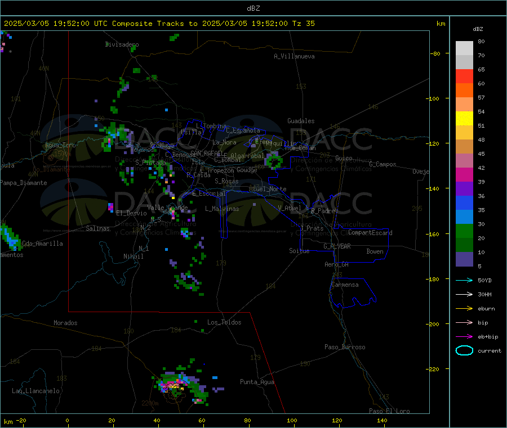Viewport: 507px width, 428px height.
Task: Click the dBZ title at top center
Action: (253, 8)
